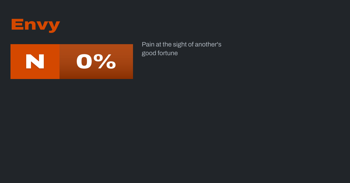This screenshot has height=183, width=350.
Task: Click the word "of" in description
Action: pos(191,44)
